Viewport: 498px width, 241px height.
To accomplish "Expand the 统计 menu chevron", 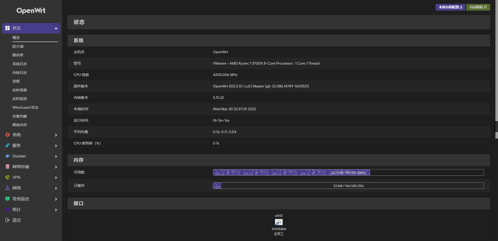I will point(56,210).
